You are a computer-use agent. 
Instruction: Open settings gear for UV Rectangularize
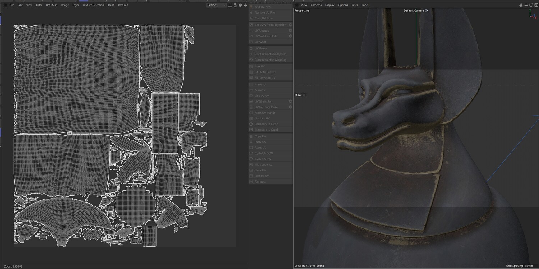coord(290,107)
